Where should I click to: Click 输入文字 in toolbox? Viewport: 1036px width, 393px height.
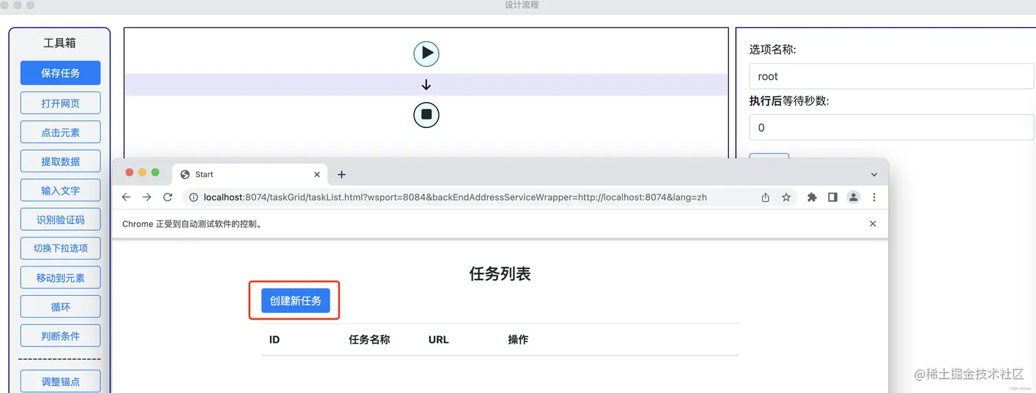(60, 190)
